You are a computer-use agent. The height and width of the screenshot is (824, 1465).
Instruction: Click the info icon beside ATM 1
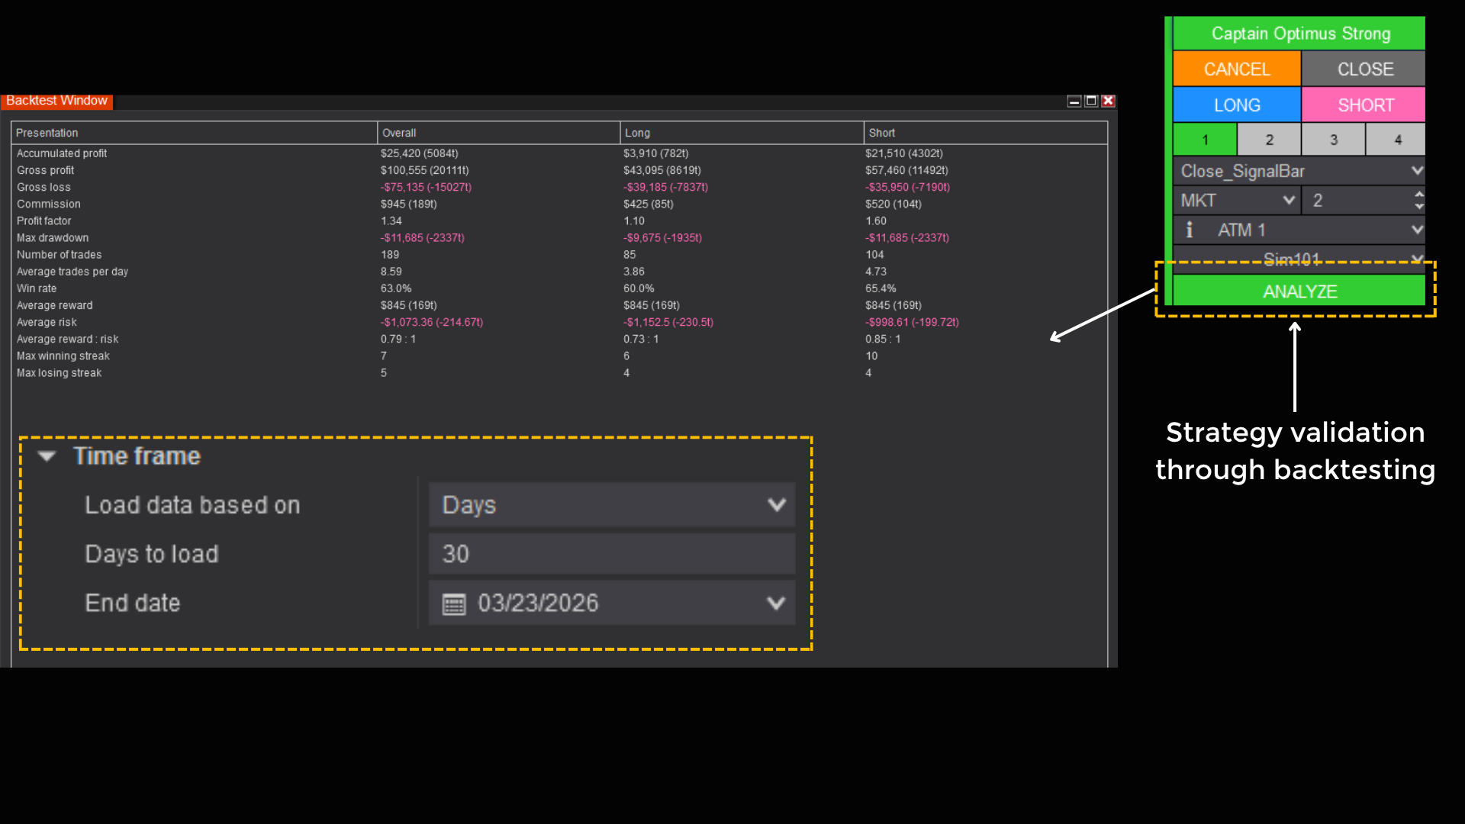pos(1189,230)
